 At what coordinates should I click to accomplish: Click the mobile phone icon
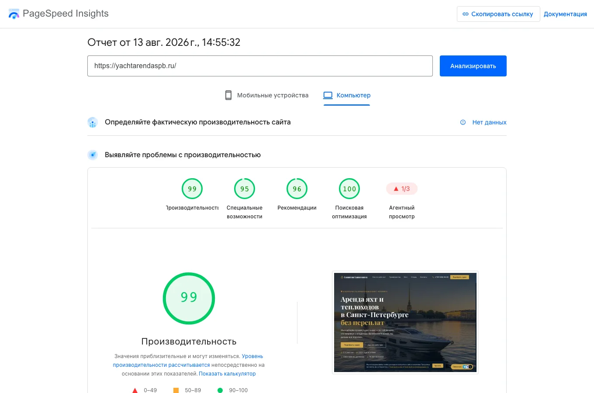228,95
